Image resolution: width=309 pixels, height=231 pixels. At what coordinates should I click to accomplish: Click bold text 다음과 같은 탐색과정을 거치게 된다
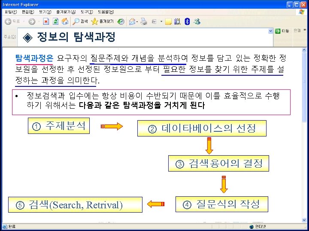[142, 106]
